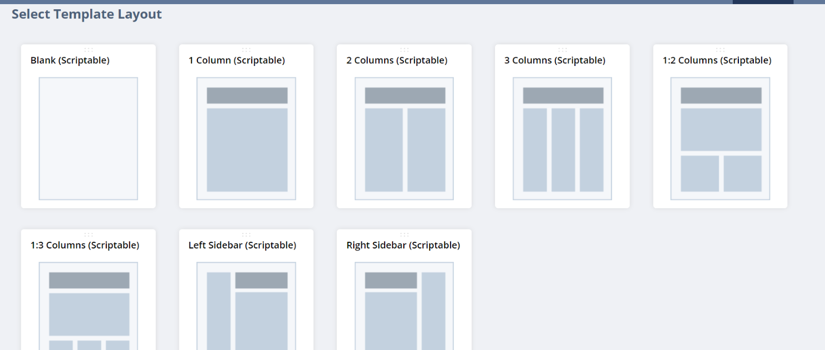
Task: Choose the 1 Column layout preview image
Action: pyautogui.click(x=246, y=138)
